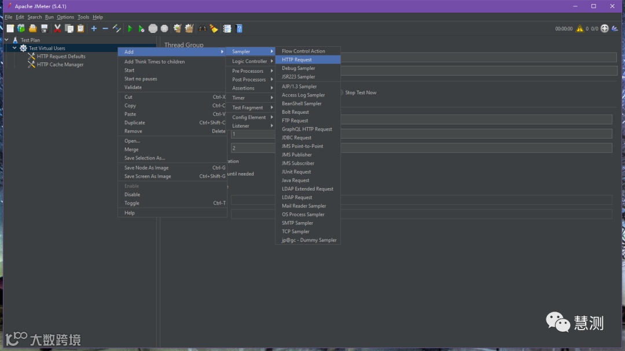Open the Templates icon in toolbar
This screenshot has height=351, width=625.
(x=21, y=29)
